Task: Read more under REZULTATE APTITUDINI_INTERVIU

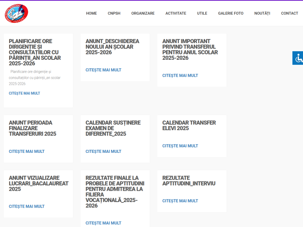Action: [x=180, y=201]
